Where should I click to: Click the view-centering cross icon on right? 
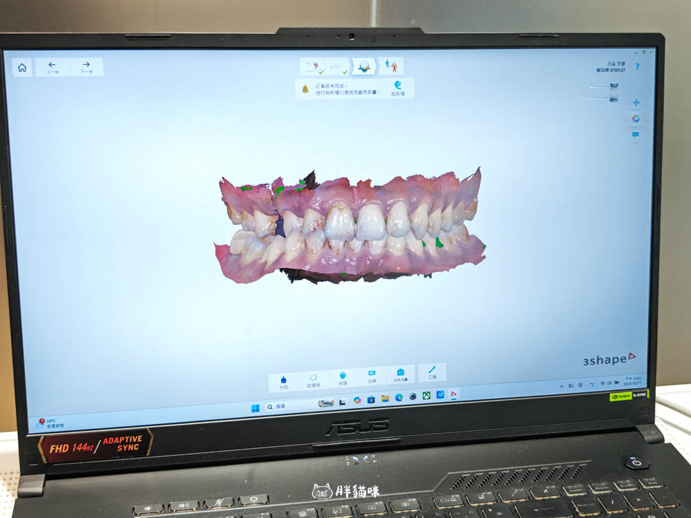click(636, 102)
